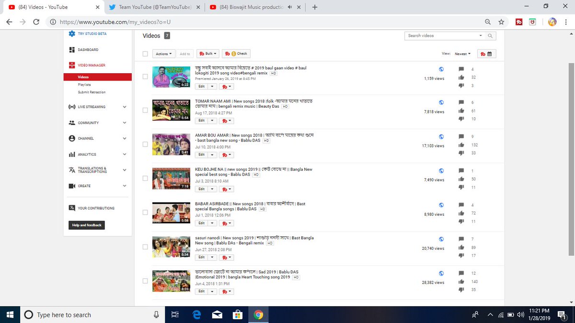Open Edit dropdown arrow for TOMAR NAAM AMI
The height and width of the screenshot is (323, 575).
(213, 121)
